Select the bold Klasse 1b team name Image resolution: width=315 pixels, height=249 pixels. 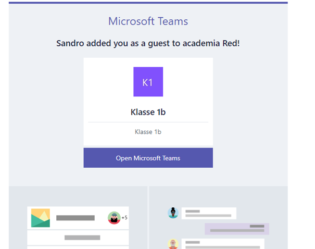[148, 112]
